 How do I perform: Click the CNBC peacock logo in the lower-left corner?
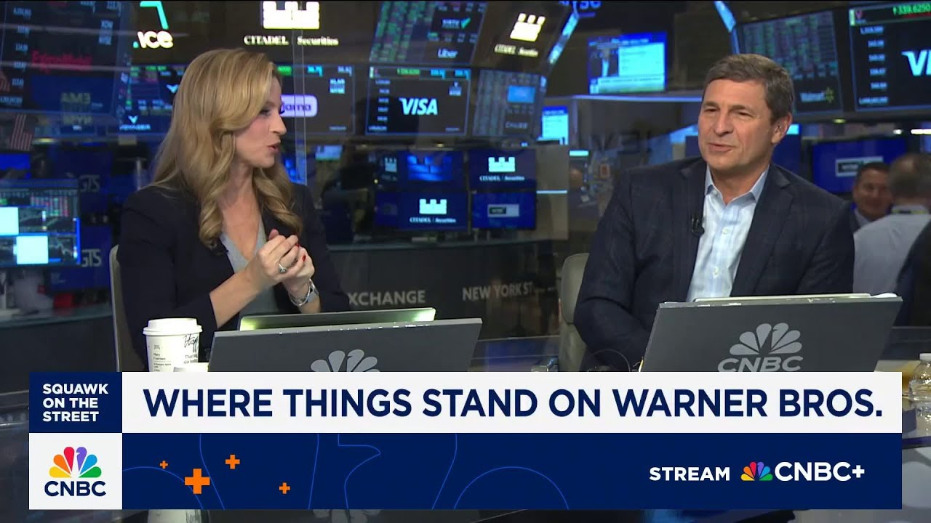tap(76, 471)
